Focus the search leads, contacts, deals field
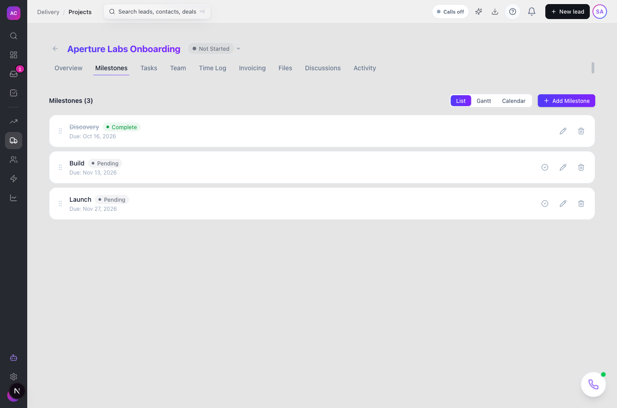Image resolution: width=617 pixels, height=408 pixels. click(157, 12)
